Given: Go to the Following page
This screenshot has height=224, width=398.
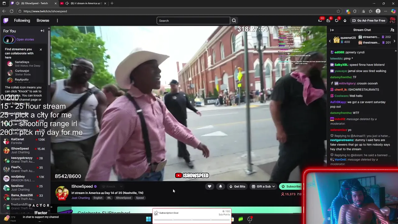Looking at the screenshot, I should coord(22,21).
